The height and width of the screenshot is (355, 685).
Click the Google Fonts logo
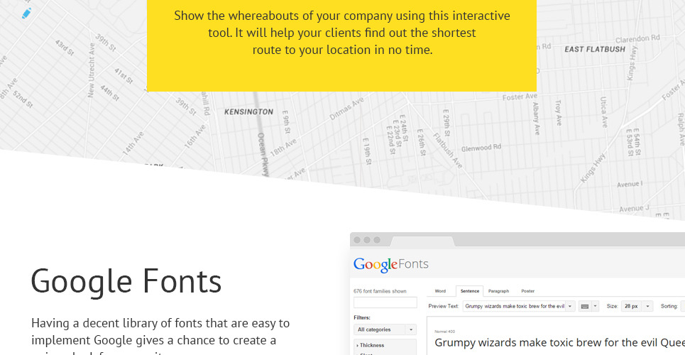point(391,265)
